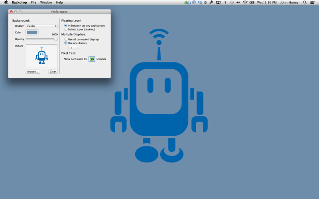Screen dimensions: 319x199
Task: Open the Apple menu
Action: [6, 2]
